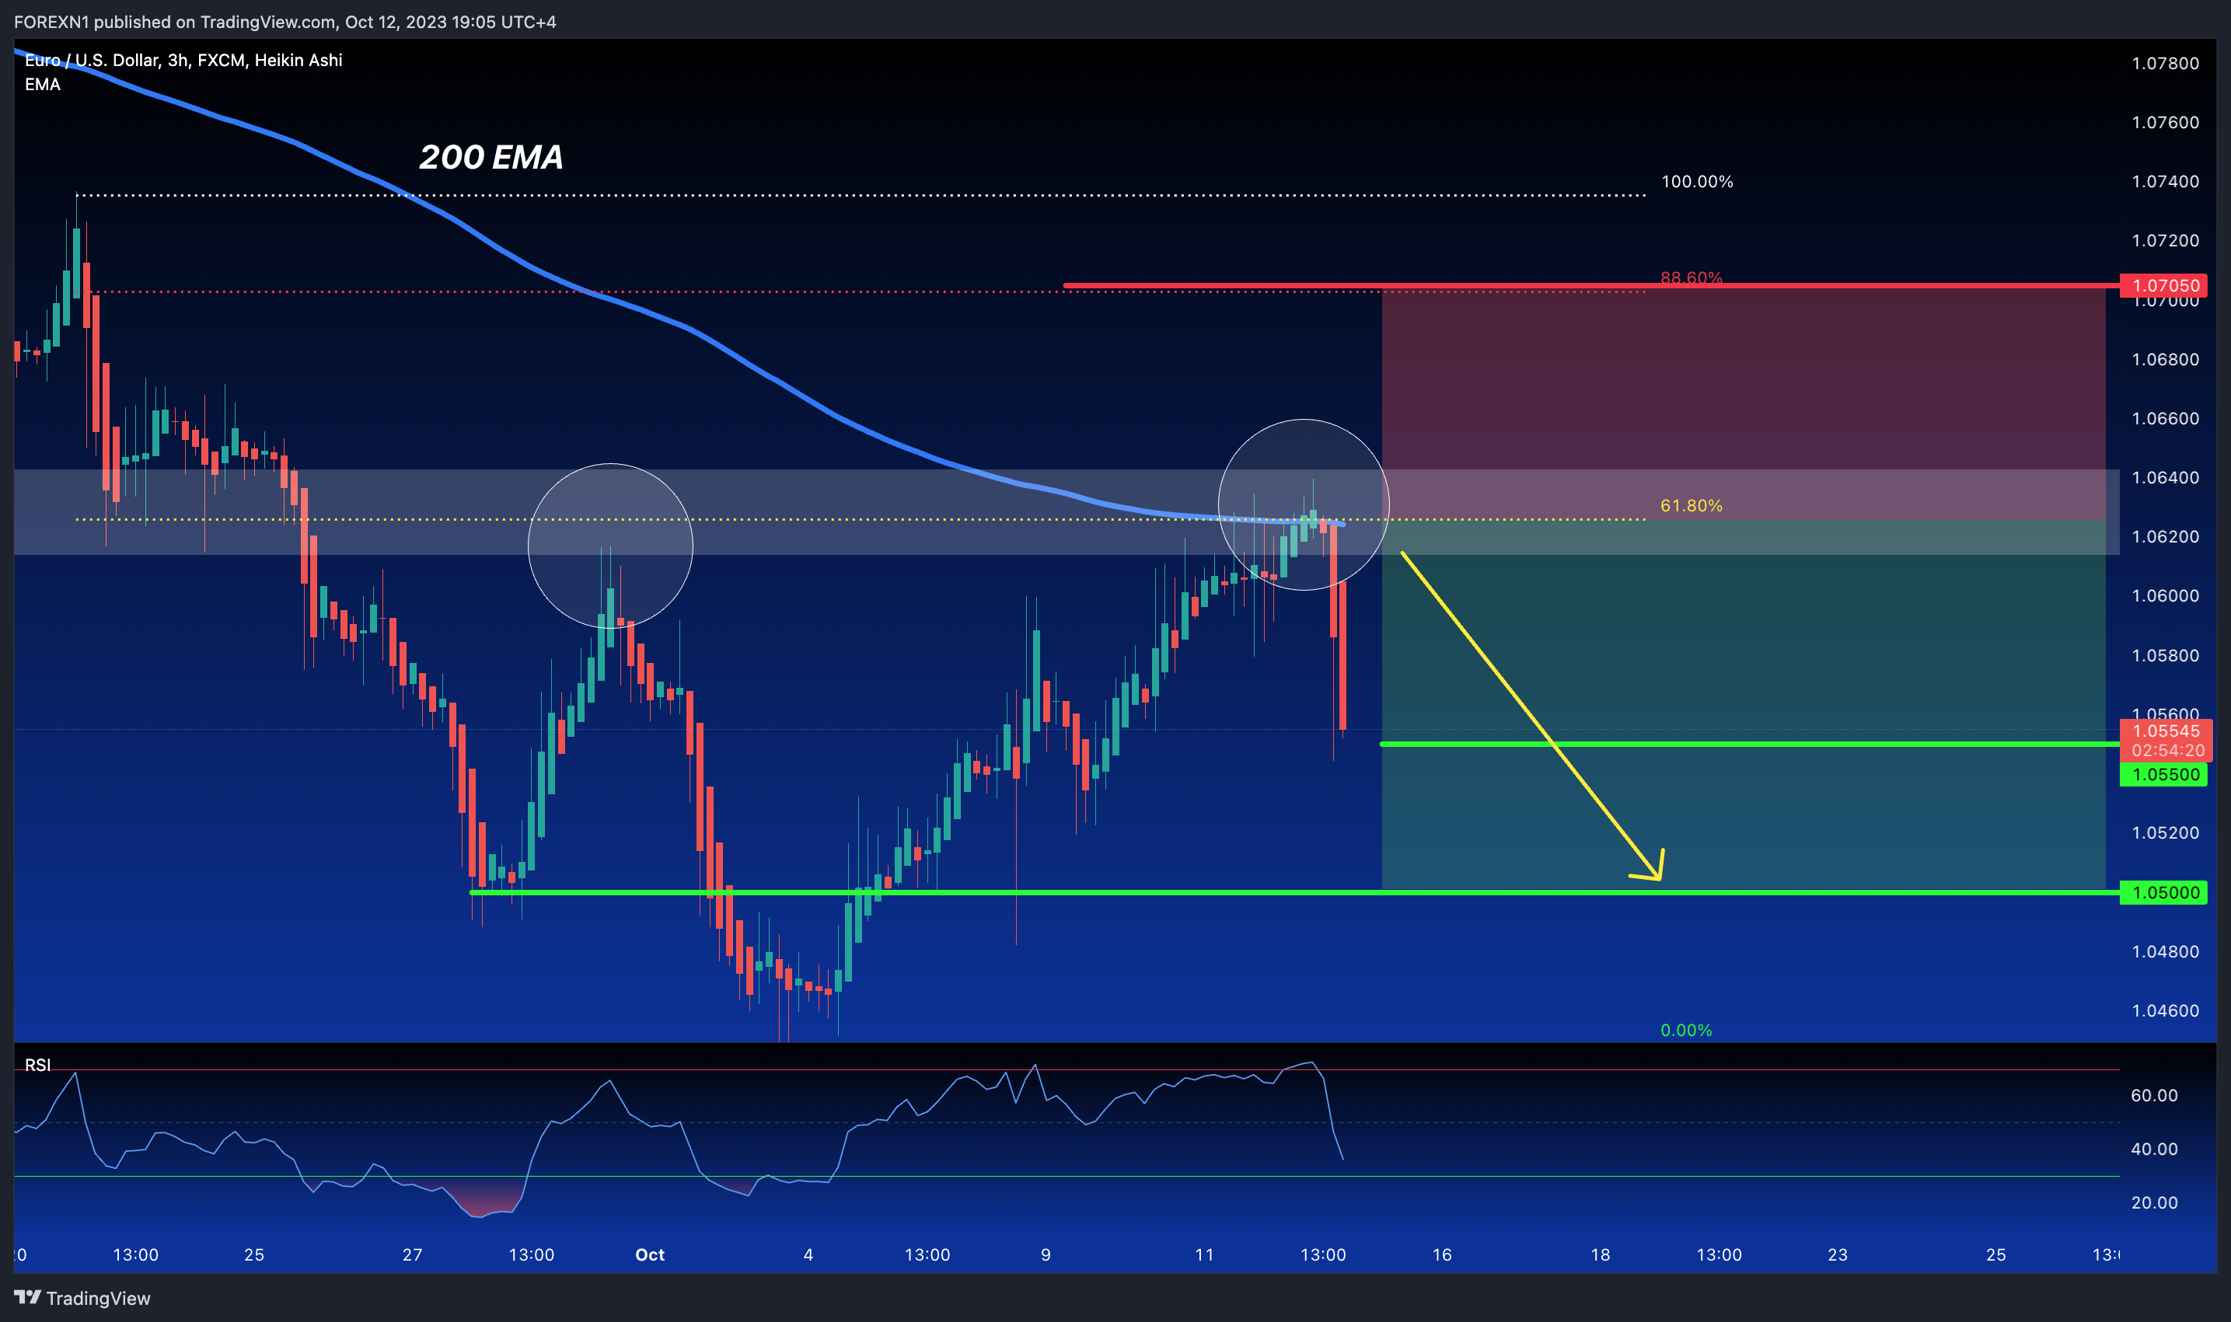Screen dimensions: 2231x1322
Task: Click the '23' date on time axis
Action: click(1838, 1255)
